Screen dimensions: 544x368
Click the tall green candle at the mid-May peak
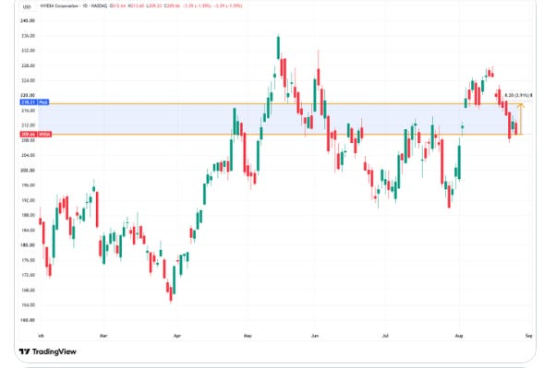tap(278, 48)
